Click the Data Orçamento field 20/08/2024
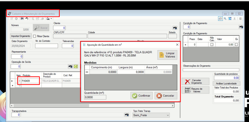Viewport: 249px width, 122px height. pyautogui.click(x=21, y=46)
